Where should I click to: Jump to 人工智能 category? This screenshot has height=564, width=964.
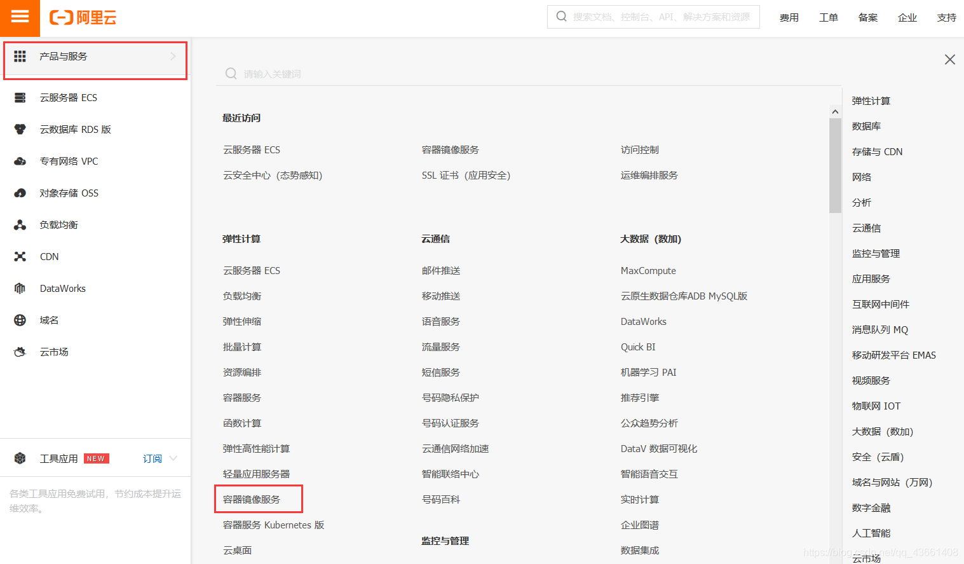point(871,533)
